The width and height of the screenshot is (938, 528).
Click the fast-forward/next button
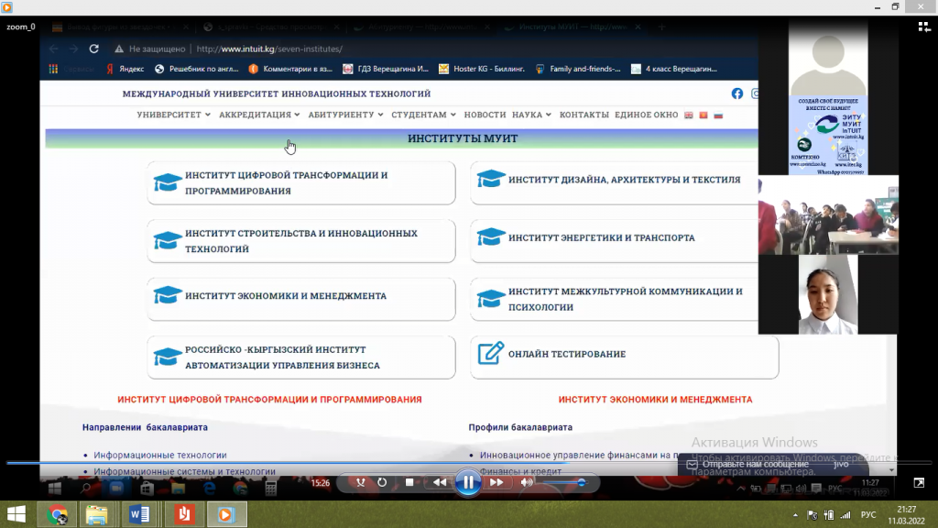[496, 482]
